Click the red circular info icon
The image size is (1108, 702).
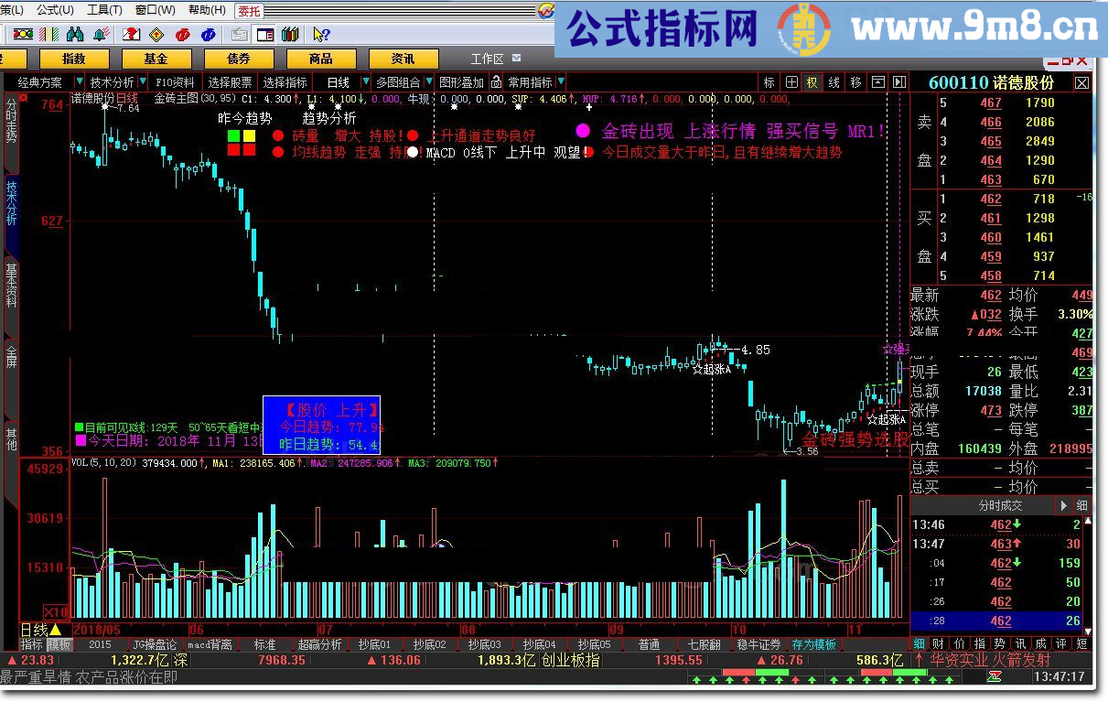coord(183,35)
